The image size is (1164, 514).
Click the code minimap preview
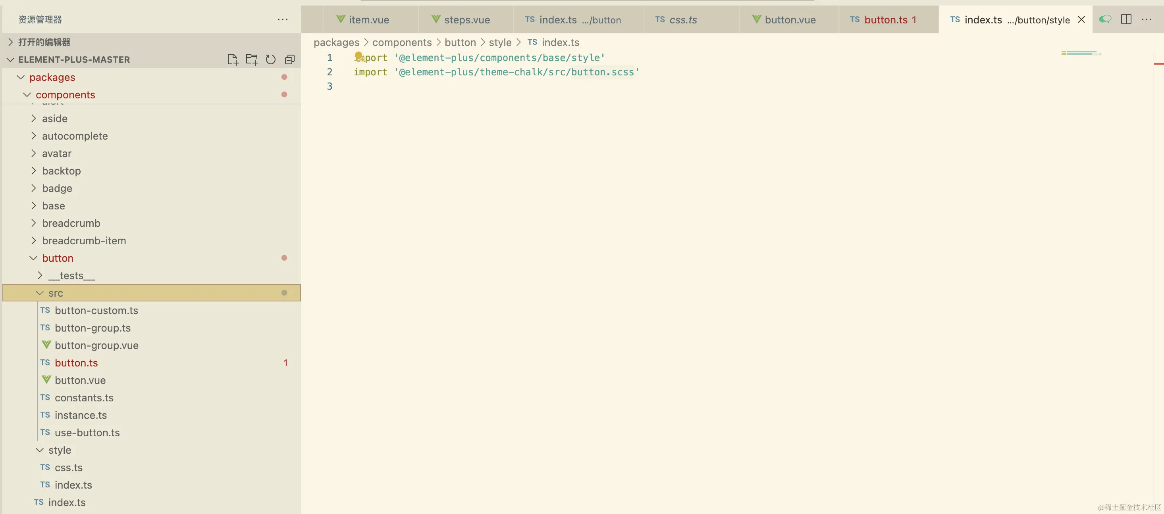pos(1080,53)
